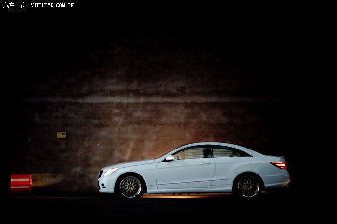Click the car's trunk lid

[272, 158]
